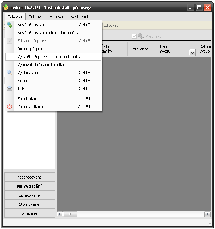This screenshot has height=229, width=215.
Task: Click the Invio app icon in title bar
Action: pos(6,7)
